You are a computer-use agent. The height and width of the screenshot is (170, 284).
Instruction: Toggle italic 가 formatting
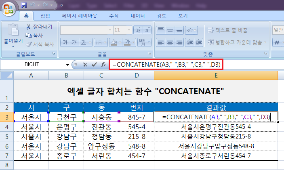point(74,42)
